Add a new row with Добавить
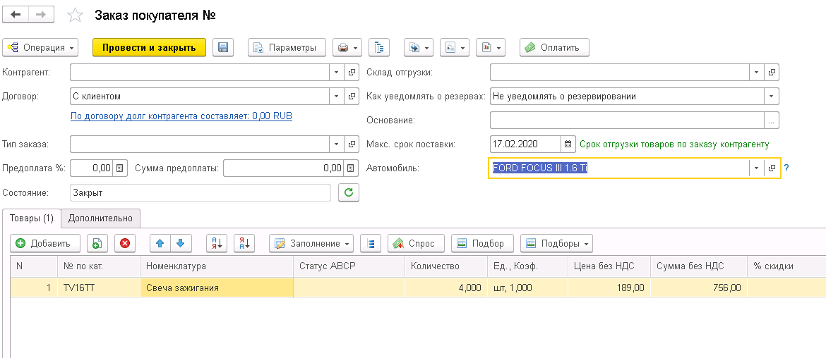Viewport: 826px width, 358px height. (x=44, y=243)
